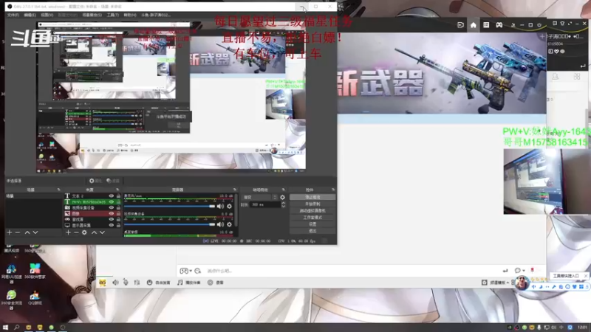Toggle the lock for the 显示器采集 source
This screenshot has height=332, width=591.
[118, 225]
